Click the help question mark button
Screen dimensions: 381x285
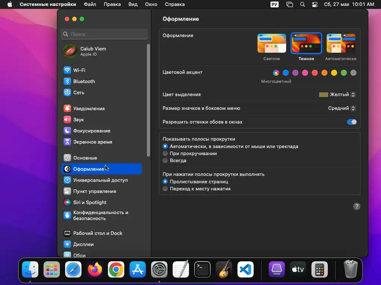[x=357, y=206]
